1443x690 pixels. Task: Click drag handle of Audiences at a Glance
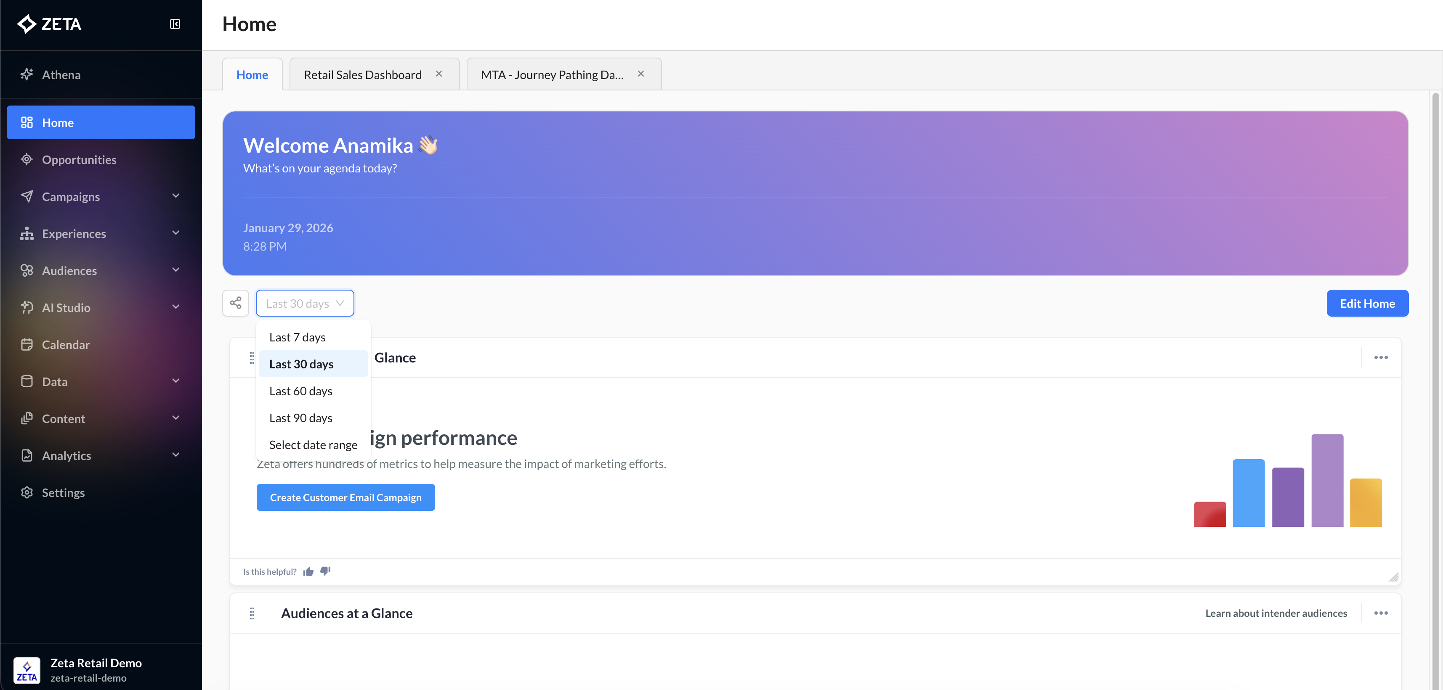252,613
